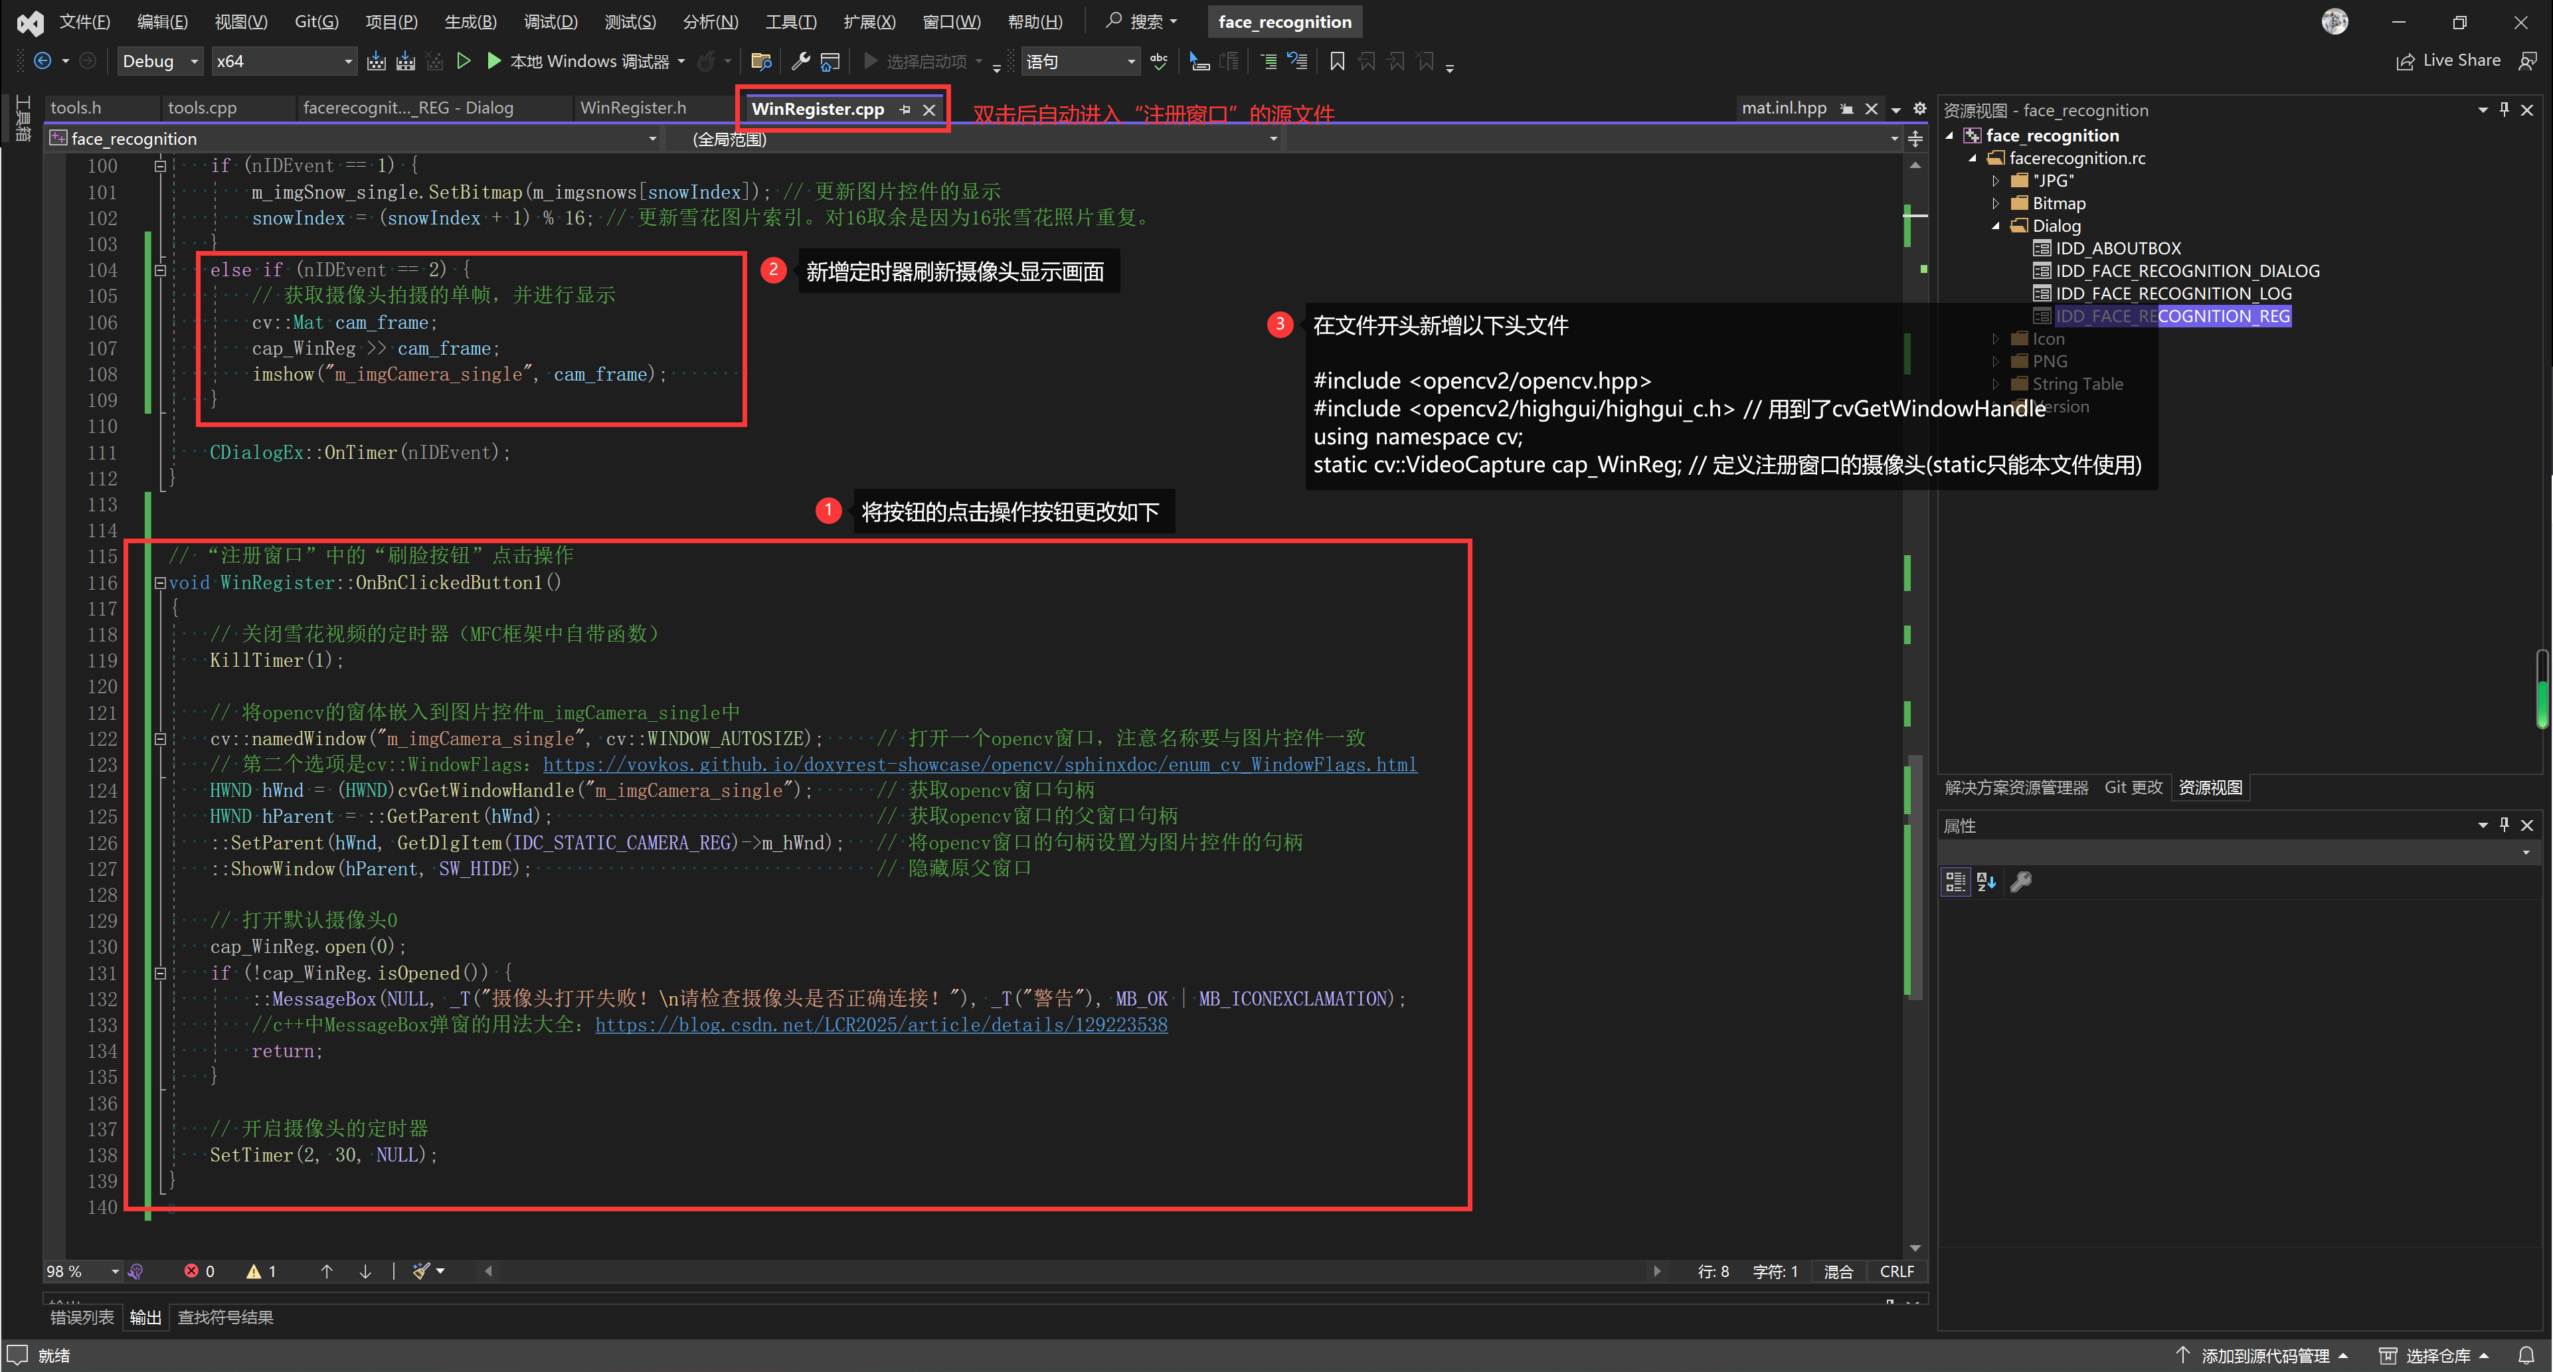The height and width of the screenshot is (1372, 2553).
Task: Click the find in files folder icon
Action: pos(761,62)
